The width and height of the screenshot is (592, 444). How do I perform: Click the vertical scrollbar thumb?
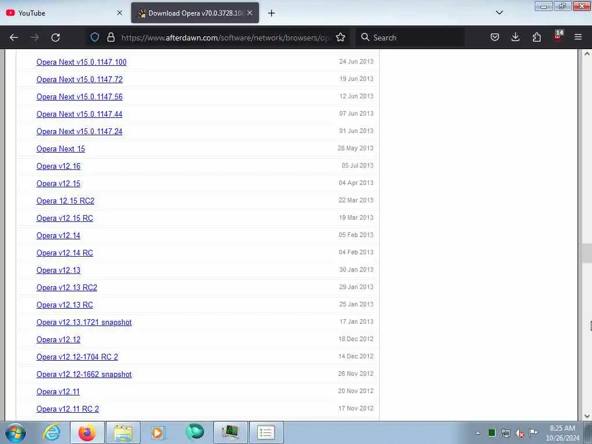tap(587, 253)
